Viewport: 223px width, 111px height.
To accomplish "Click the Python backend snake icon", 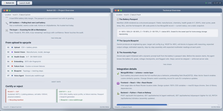I will (x=118, y=94).
